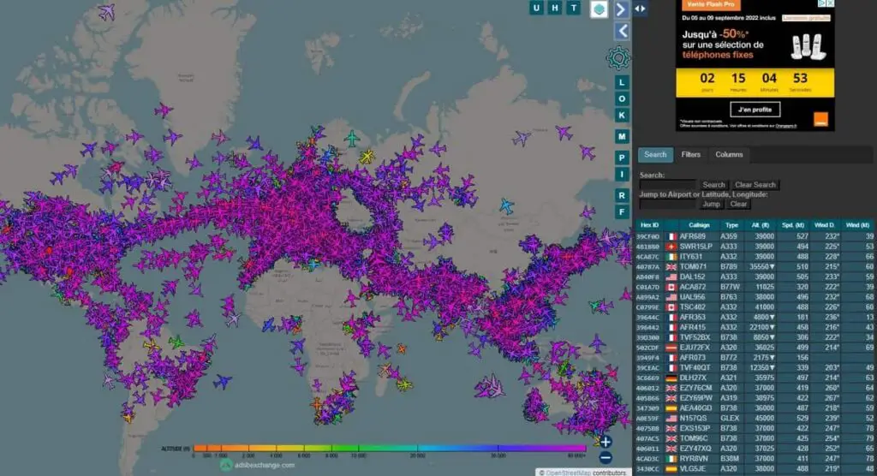Close the advertisement with the X icon

click(831, 3)
